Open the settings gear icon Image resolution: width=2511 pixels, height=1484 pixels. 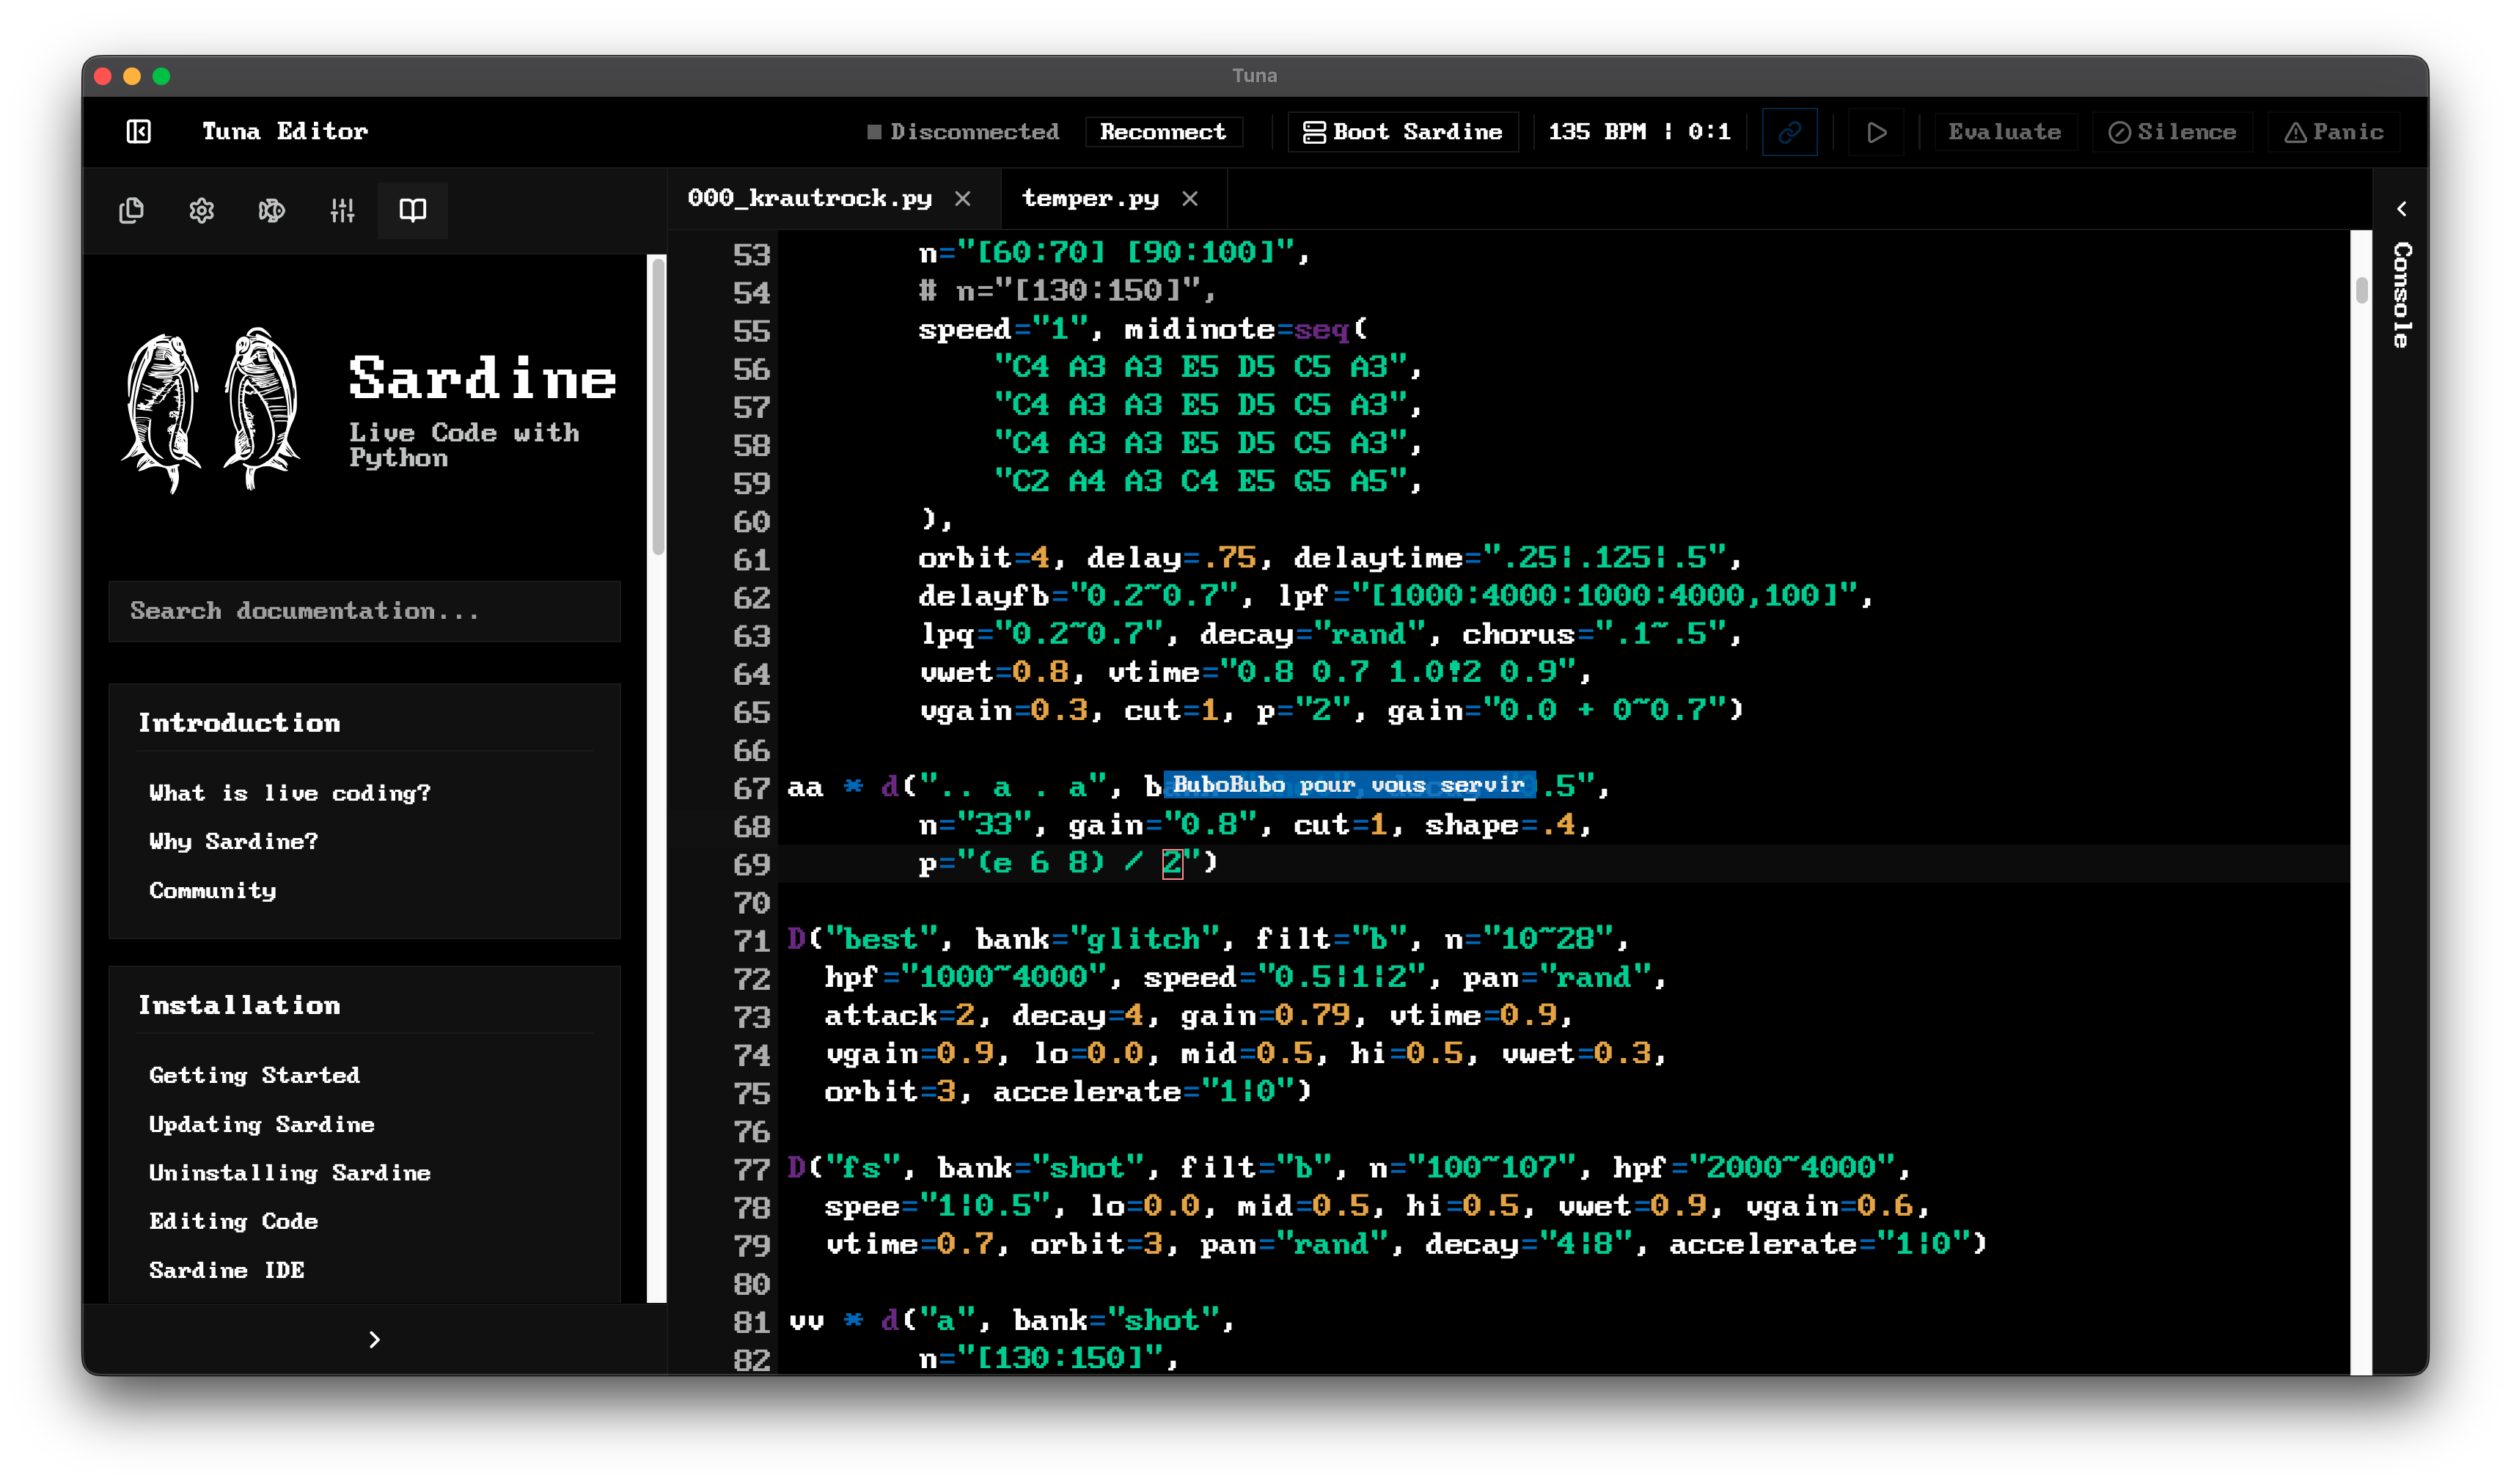tap(201, 210)
